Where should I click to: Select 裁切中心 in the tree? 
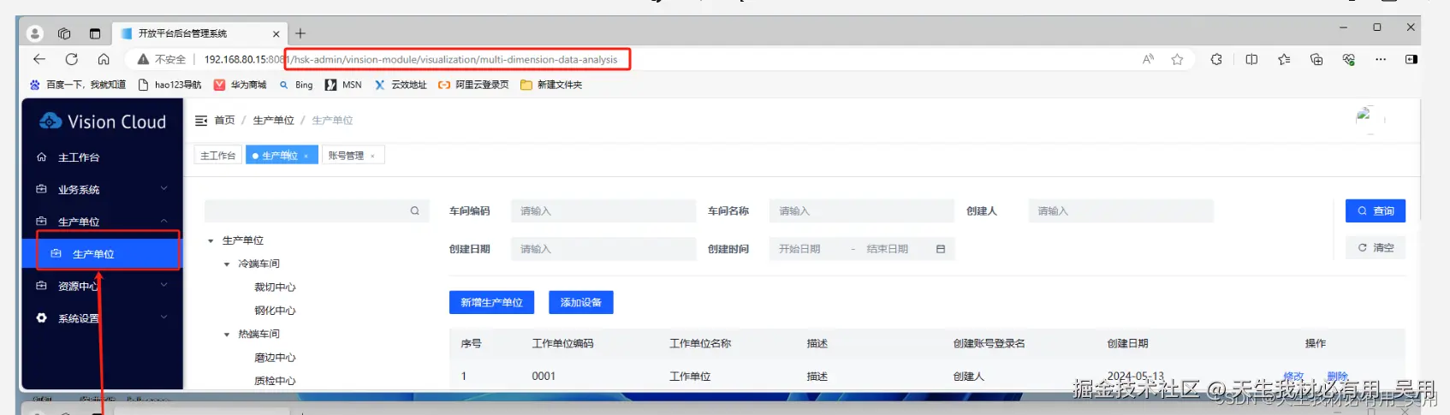click(x=275, y=288)
